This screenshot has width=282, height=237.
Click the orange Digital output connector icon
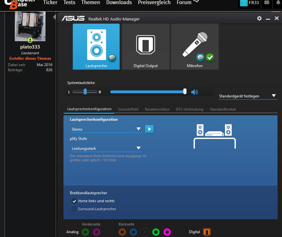point(207,232)
